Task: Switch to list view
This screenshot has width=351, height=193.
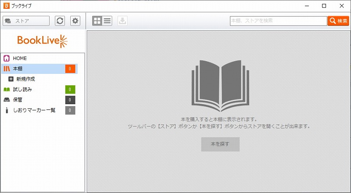Action: (107, 21)
